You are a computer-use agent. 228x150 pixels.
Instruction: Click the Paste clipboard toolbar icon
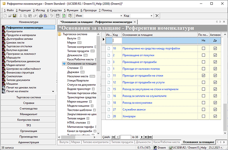pyautogui.click(x=30, y=16)
